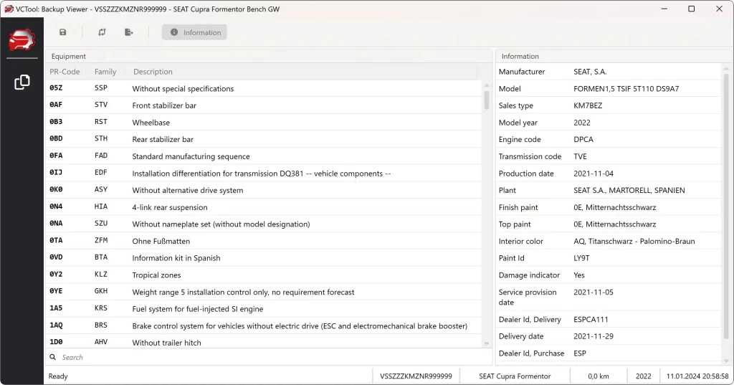Click equipment list scroll down arrow
734x385 pixels.
[x=487, y=343]
